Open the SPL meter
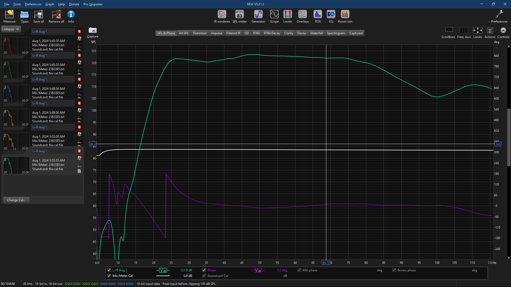The width and height of the screenshot is (511, 287). pos(240,16)
